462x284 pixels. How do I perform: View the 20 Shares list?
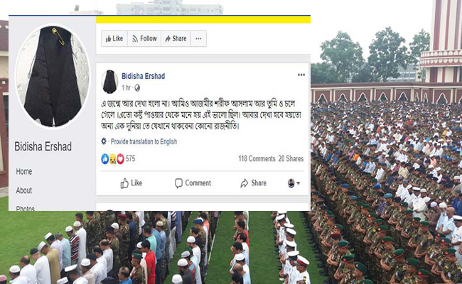(291, 158)
